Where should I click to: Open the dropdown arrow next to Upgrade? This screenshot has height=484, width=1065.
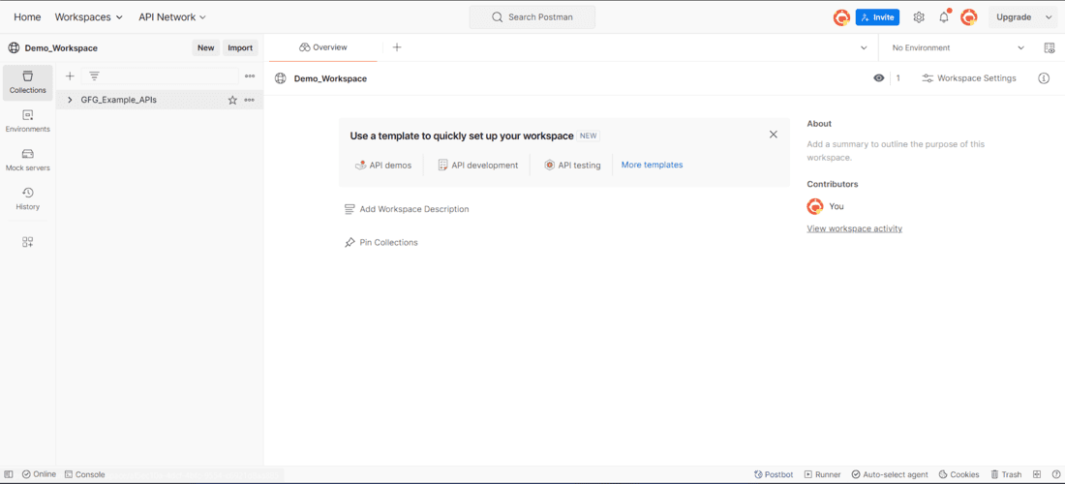pos(1048,17)
